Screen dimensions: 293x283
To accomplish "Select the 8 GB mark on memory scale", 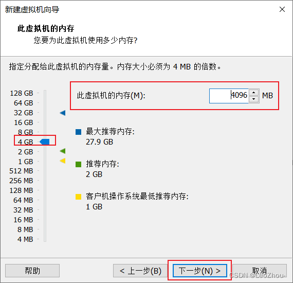I will [x=25, y=132].
